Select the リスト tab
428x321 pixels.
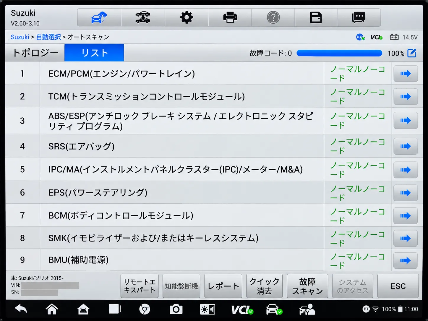[94, 53]
